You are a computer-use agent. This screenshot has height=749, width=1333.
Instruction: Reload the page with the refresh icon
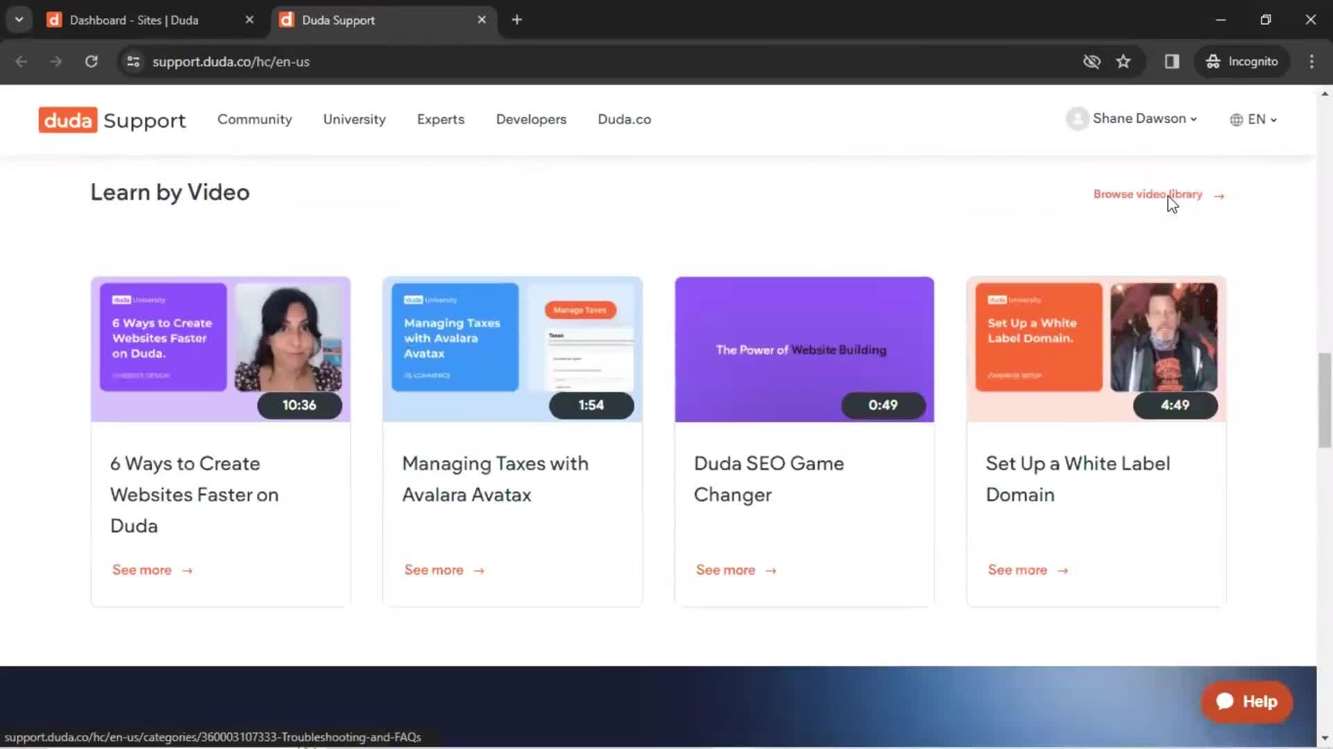coord(91,62)
